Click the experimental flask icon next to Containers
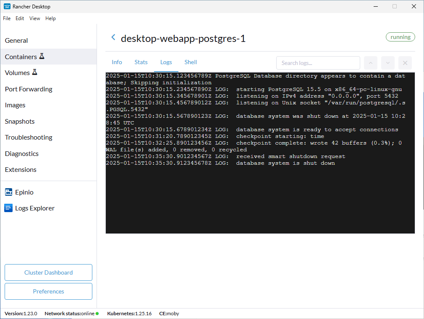424x319 pixels. coord(42,56)
